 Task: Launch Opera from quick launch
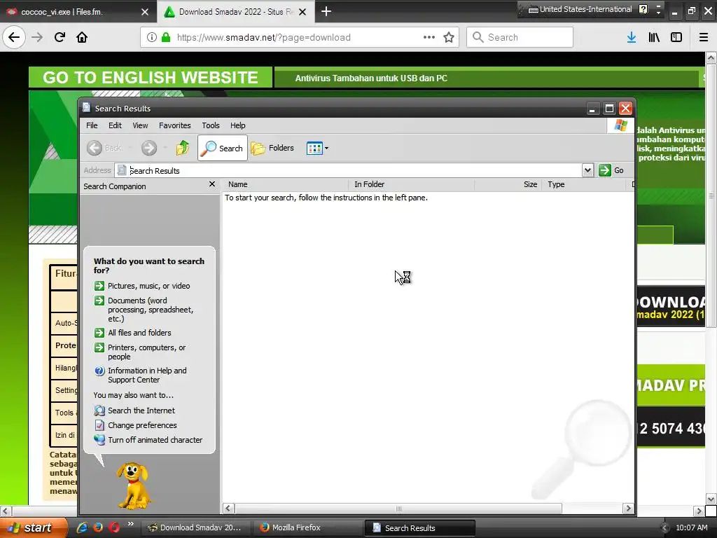(x=114, y=527)
